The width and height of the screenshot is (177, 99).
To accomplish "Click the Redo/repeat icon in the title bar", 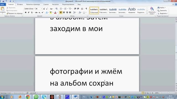I will click(10, 1).
